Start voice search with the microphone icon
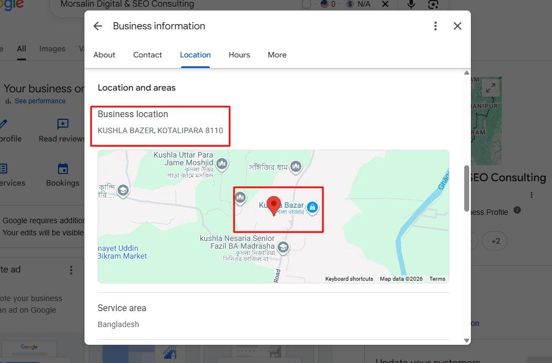552x363 pixels. (411, 4)
